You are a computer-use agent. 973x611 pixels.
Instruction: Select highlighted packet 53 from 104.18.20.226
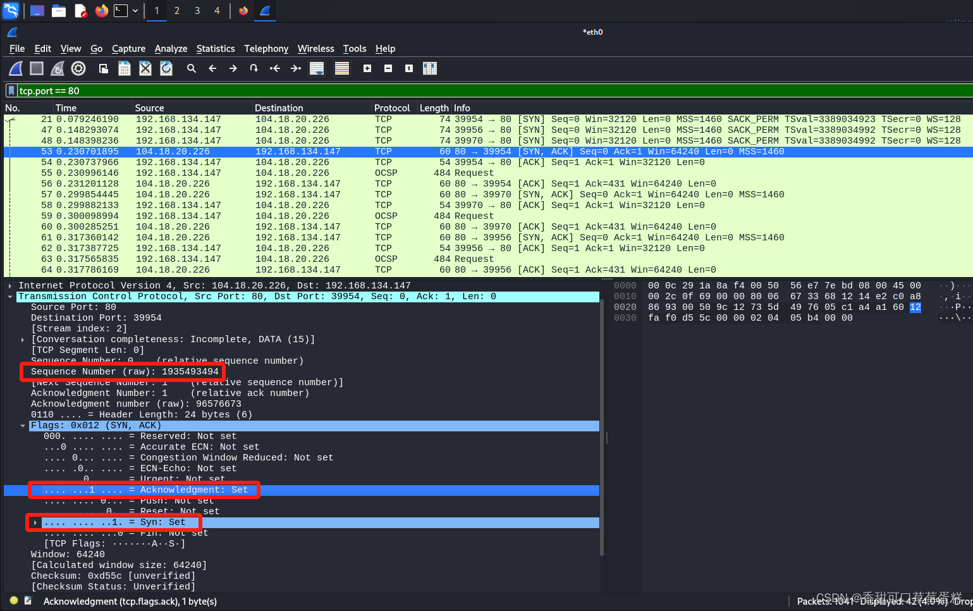click(253, 151)
